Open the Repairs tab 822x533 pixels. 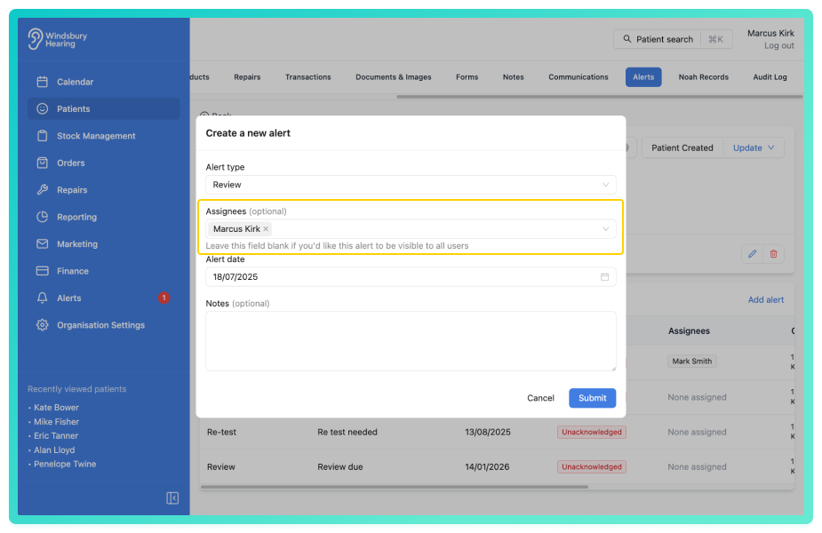coord(247,77)
